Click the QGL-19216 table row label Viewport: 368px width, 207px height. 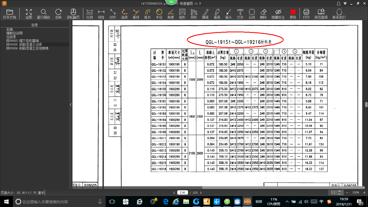[158, 169]
